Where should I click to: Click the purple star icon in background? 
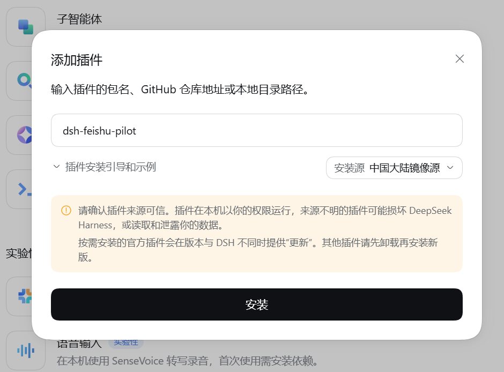click(25, 135)
